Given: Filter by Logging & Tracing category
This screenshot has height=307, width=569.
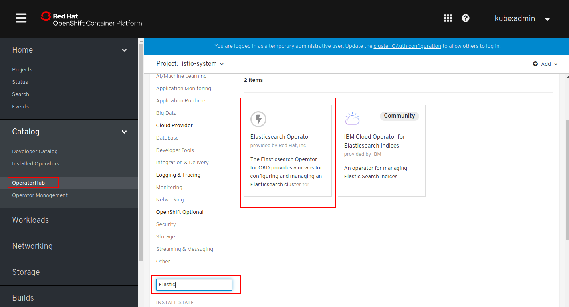Looking at the screenshot, I should 178,175.
